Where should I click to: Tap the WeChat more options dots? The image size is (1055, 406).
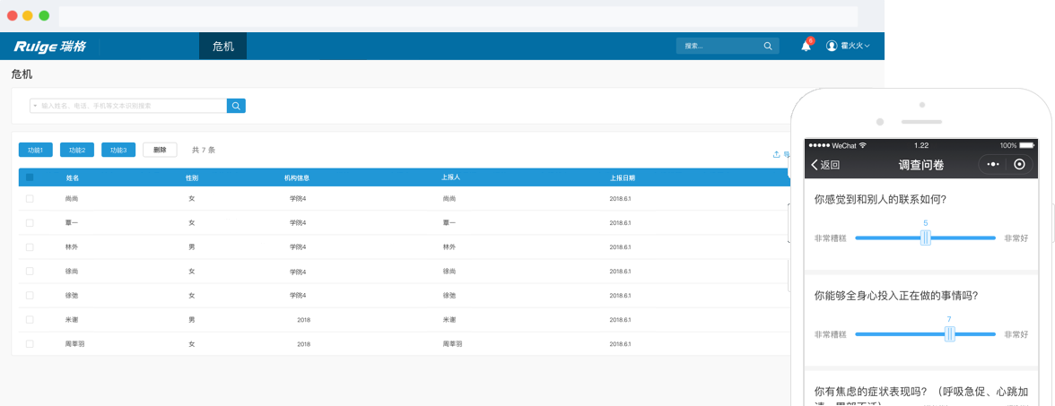(992, 164)
